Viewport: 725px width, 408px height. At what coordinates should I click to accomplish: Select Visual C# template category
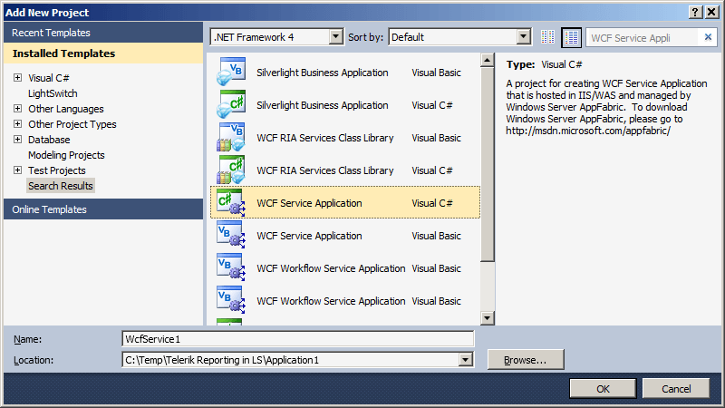point(49,78)
